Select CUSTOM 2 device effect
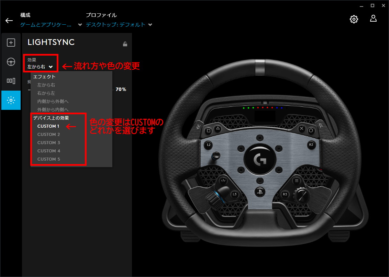This screenshot has width=389, height=277. pyautogui.click(x=49, y=134)
